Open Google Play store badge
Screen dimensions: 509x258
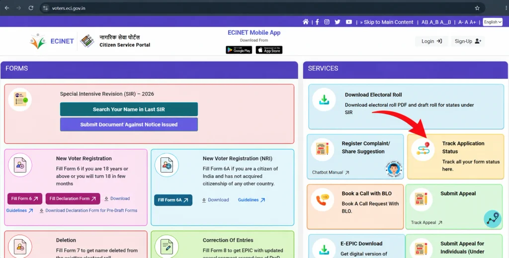(239, 50)
